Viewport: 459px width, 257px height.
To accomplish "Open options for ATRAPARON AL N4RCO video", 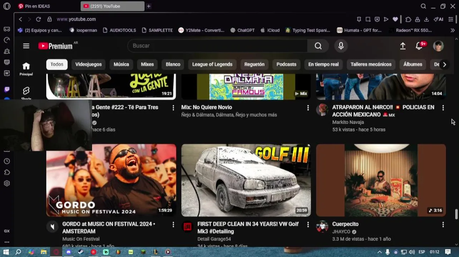I will click(x=443, y=107).
